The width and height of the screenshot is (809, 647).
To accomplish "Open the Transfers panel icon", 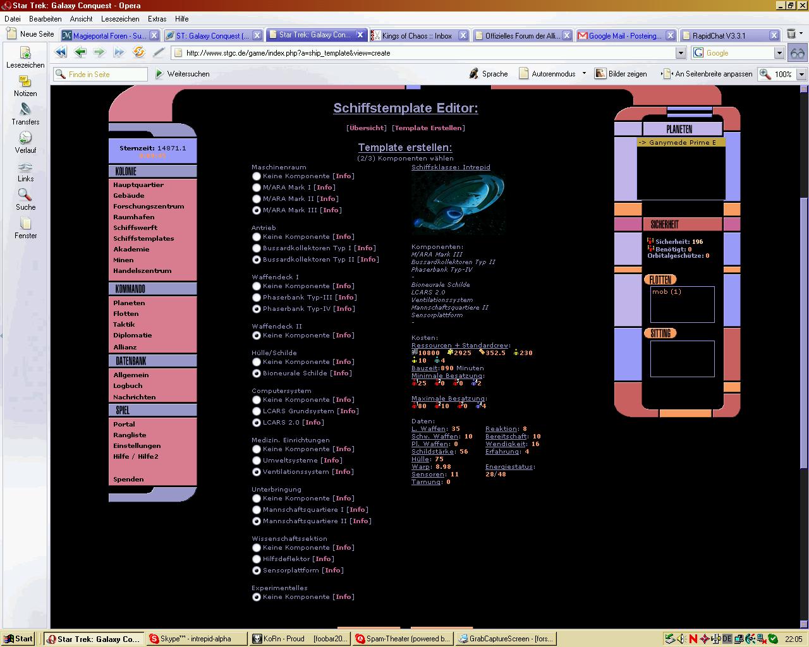I will point(25,113).
